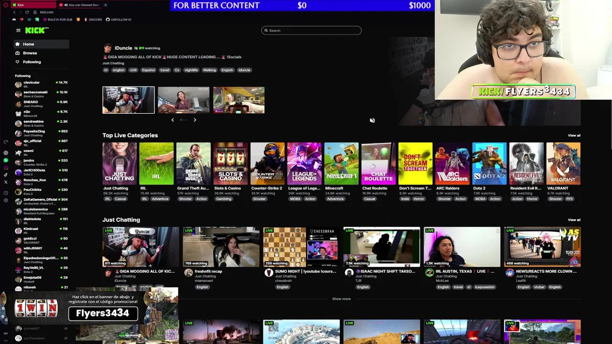The height and width of the screenshot is (344, 612).
Task: Click the '!Socials' text in stream title
Action: click(x=234, y=57)
